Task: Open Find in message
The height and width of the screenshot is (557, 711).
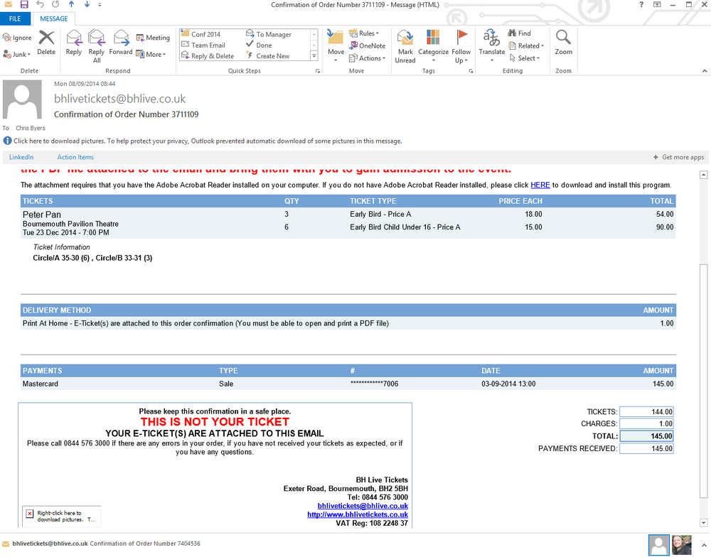Action: (519, 33)
